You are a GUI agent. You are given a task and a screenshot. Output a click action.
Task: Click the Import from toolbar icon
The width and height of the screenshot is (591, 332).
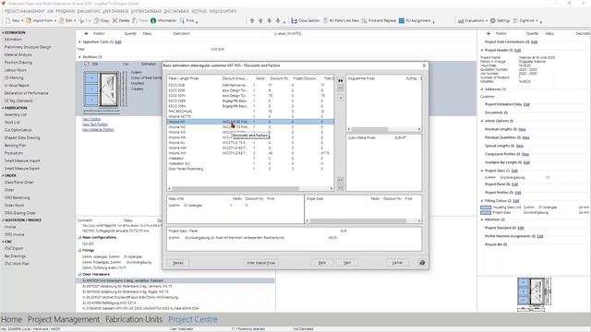[29, 20]
